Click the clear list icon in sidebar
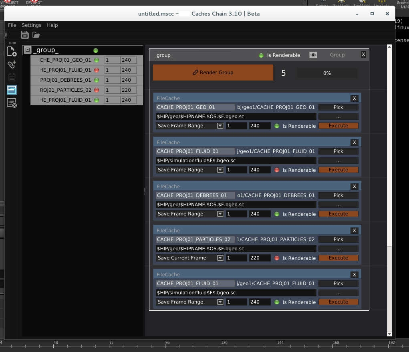Viewport: 409px width, 352px height. (x=12, y=103)
